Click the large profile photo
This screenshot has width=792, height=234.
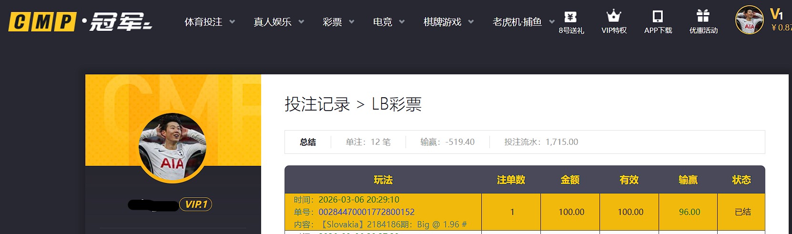click(173, 148)
